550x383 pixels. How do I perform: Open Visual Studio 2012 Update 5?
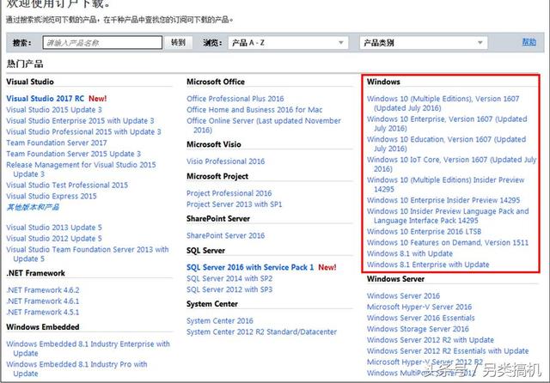click(x=54, y=238)
